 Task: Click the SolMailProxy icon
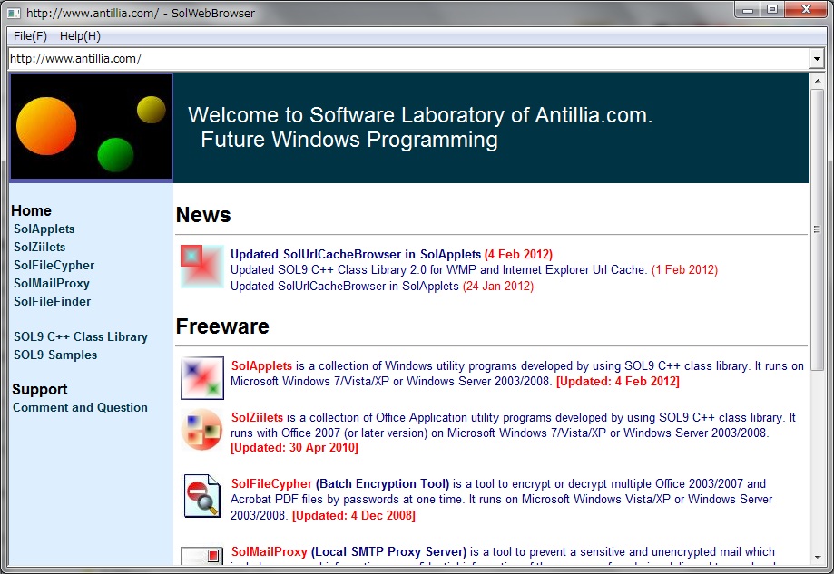coord(202,555)
